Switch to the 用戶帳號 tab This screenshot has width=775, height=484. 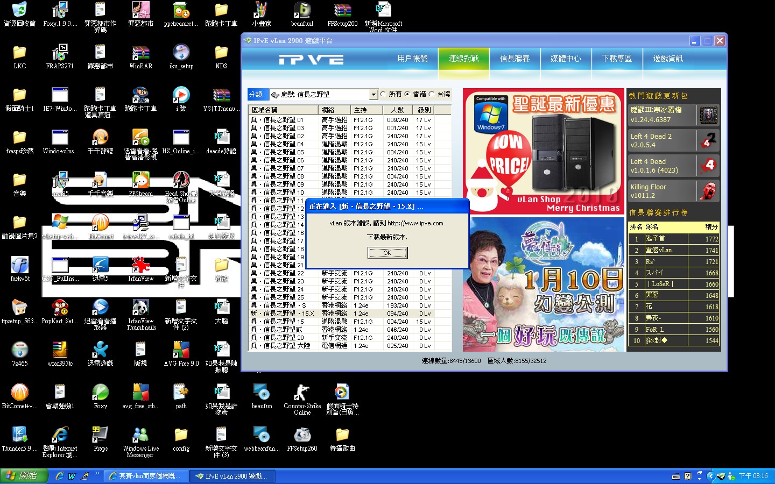coord(412,59)
